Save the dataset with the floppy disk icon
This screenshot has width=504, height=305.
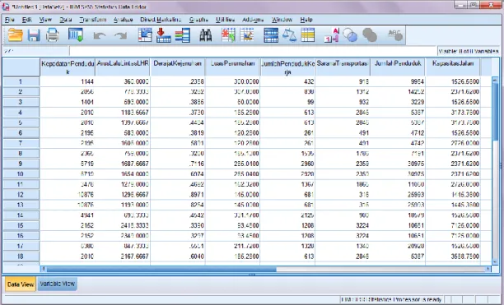(x=34, y=35)
